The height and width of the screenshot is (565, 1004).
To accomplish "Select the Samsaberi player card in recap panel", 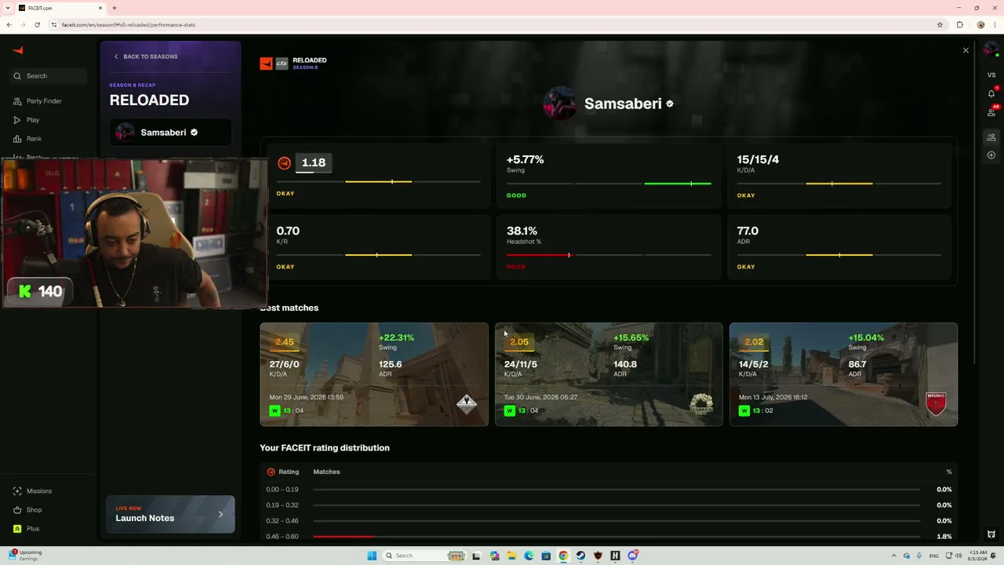I will pyautogui.click(x=170, y=133).
